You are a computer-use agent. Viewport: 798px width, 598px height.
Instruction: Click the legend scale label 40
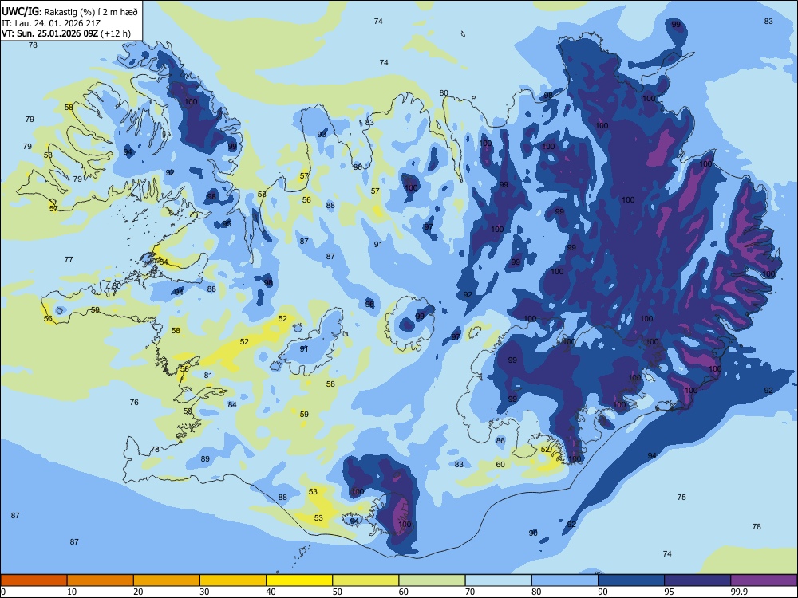pos(271,592)
